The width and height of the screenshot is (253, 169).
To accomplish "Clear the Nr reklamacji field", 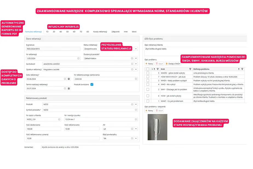I will [78, 58].
